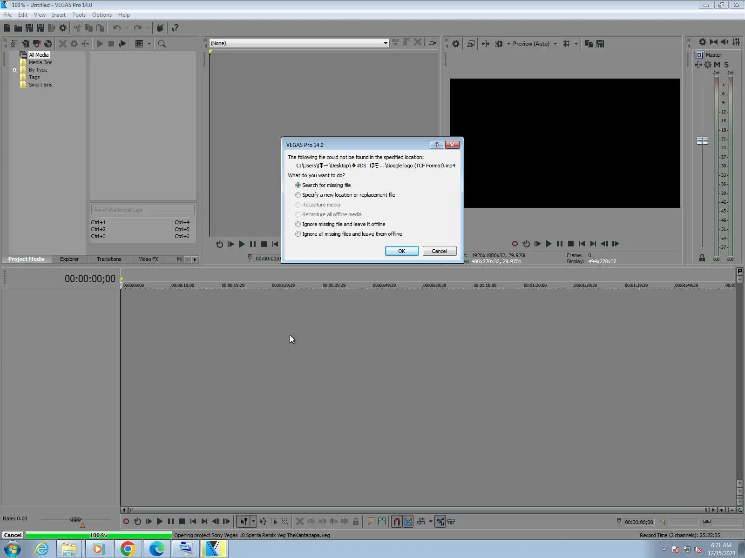Click the Redo arrow icon
This screenshot has height=558, width=745.
tap(137, 28)
